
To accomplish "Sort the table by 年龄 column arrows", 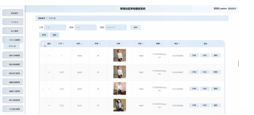I will 143,44.
